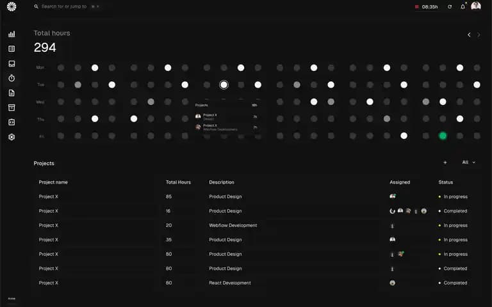Click Projects header in hover popup
Image resolution: width=492 pixels, height=307 pixels.
point(201,106)
